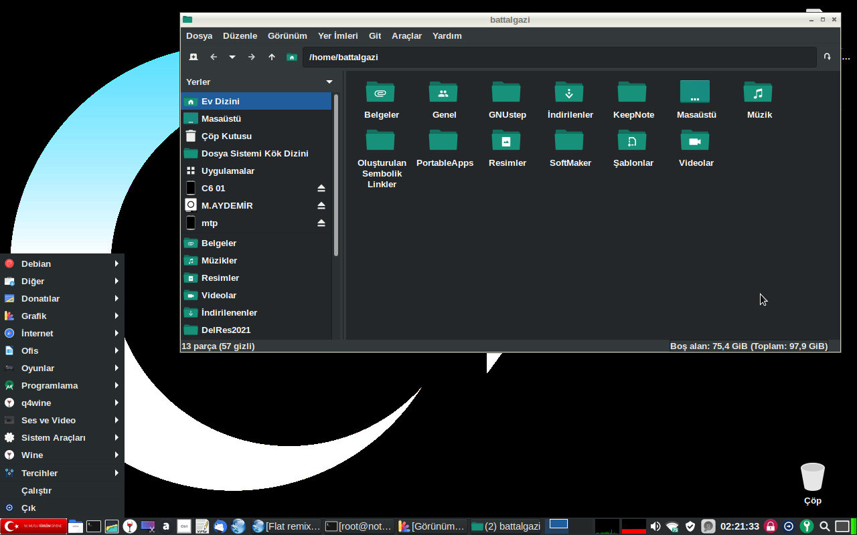Select the Genel shared folder
The width and height of the screenshot is (857, 535).
tap(443, 92)
